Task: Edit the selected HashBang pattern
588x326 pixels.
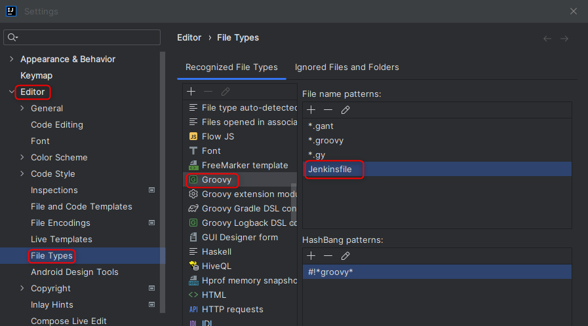Action: (345, 256)
